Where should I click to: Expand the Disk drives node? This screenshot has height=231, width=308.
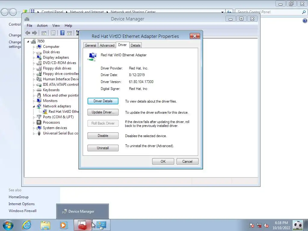click(34, 52)
